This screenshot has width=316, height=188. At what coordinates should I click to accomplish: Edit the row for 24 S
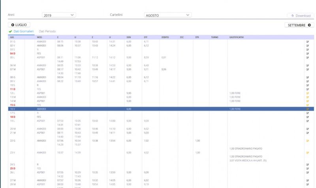tap(307, 165)
